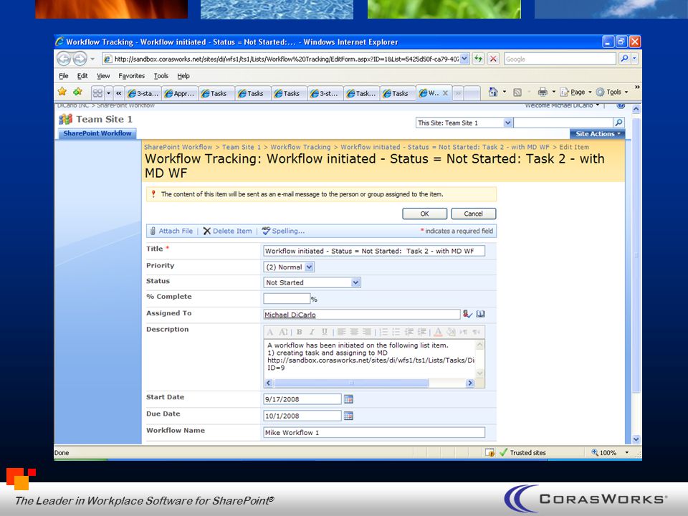Click the SharePoint Workflow breadcrumb link

tap(178, 147)
